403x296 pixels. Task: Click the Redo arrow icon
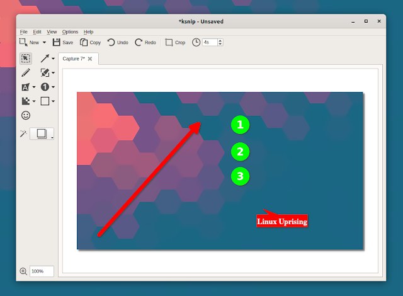coord(139,42)
